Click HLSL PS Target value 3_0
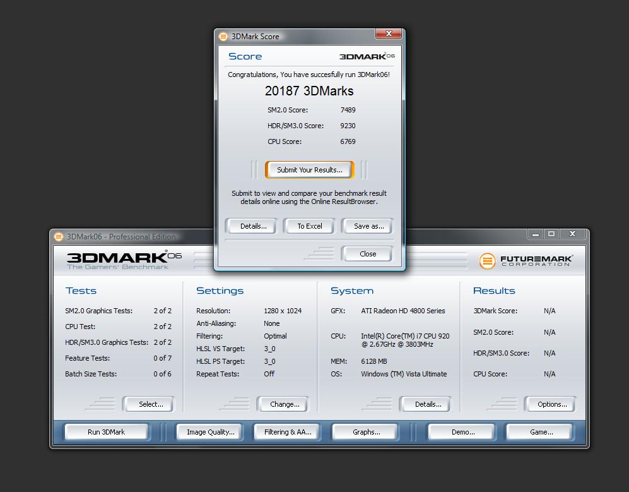Image resolution: width=629 pixels, height=492 pixels. click(x=269, y=361)
